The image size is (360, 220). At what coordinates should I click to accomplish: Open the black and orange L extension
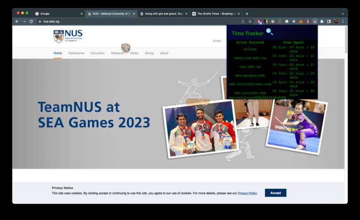(x=266, y=21)
